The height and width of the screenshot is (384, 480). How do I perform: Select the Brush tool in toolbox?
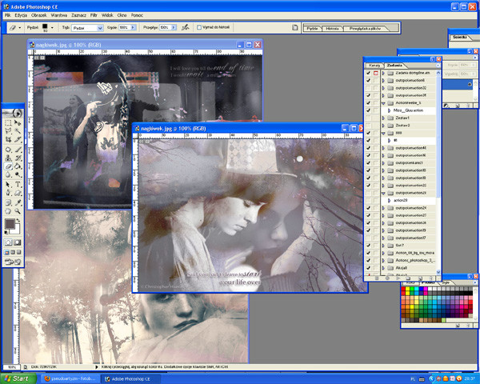[x=18, y=150]
